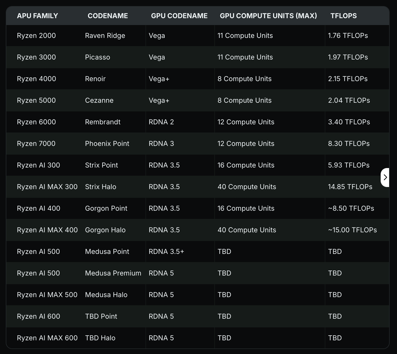Viewport: 397px width, 354px height.
Task: Click the TBD Halo codename cell
Action: click(100, 338)
